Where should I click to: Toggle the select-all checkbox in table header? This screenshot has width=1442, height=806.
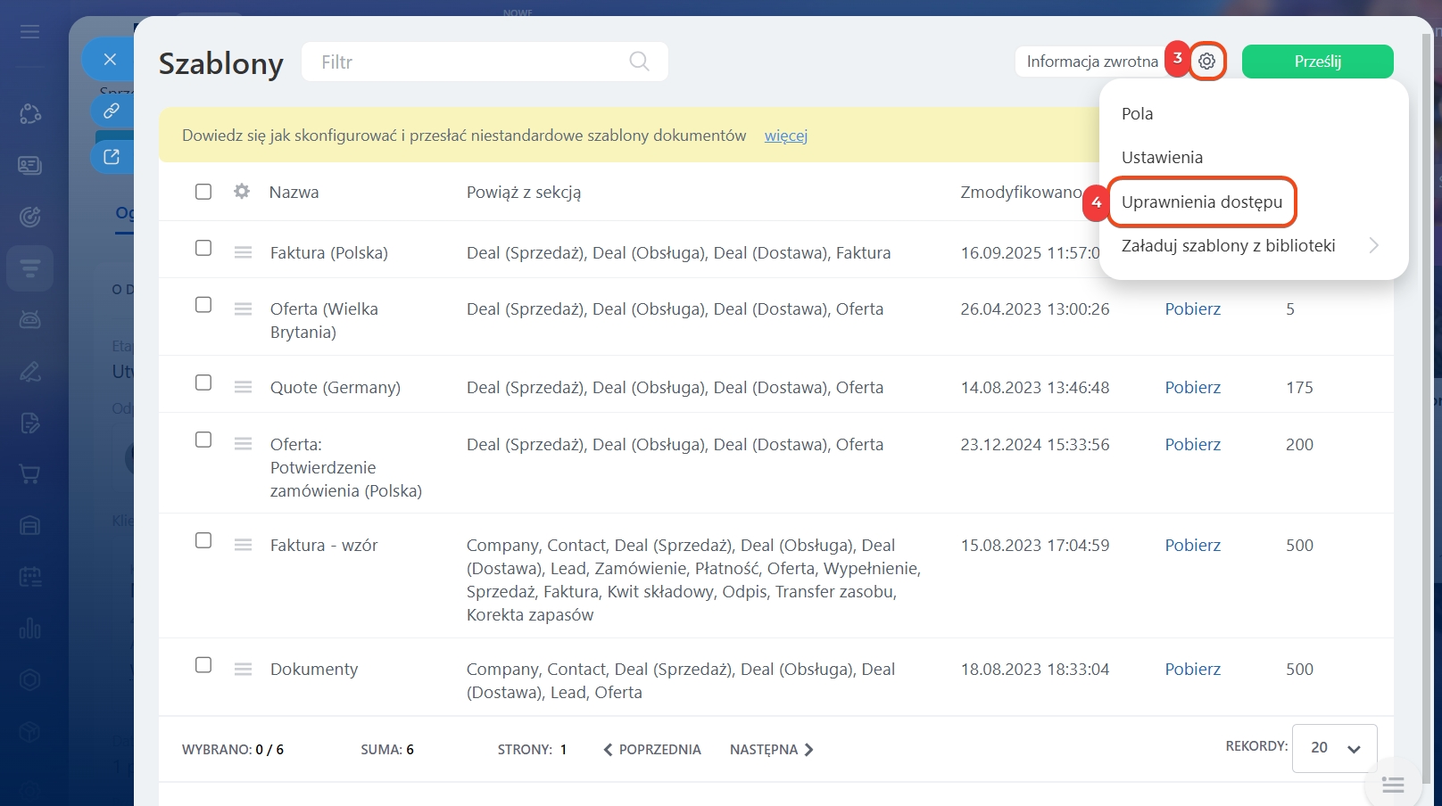pos(203,192)
